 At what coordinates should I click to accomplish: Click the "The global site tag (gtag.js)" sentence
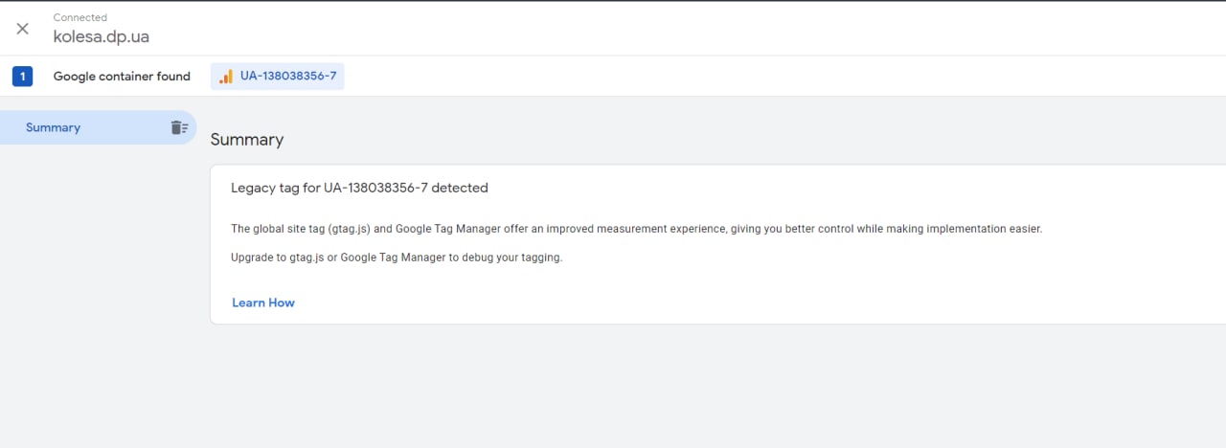click(x=636, y=230)
